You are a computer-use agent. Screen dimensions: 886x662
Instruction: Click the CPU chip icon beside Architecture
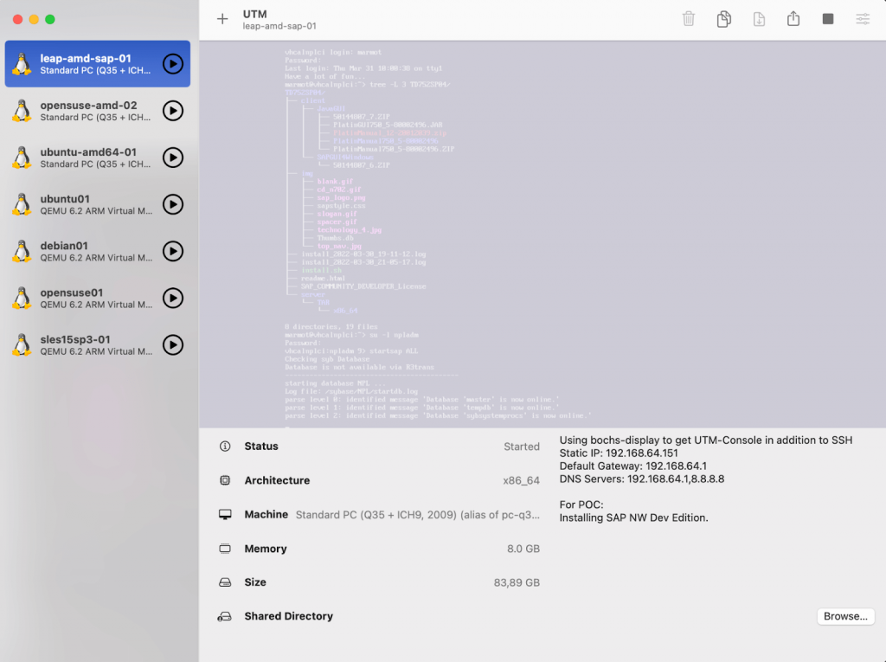(x=225, y=480)
